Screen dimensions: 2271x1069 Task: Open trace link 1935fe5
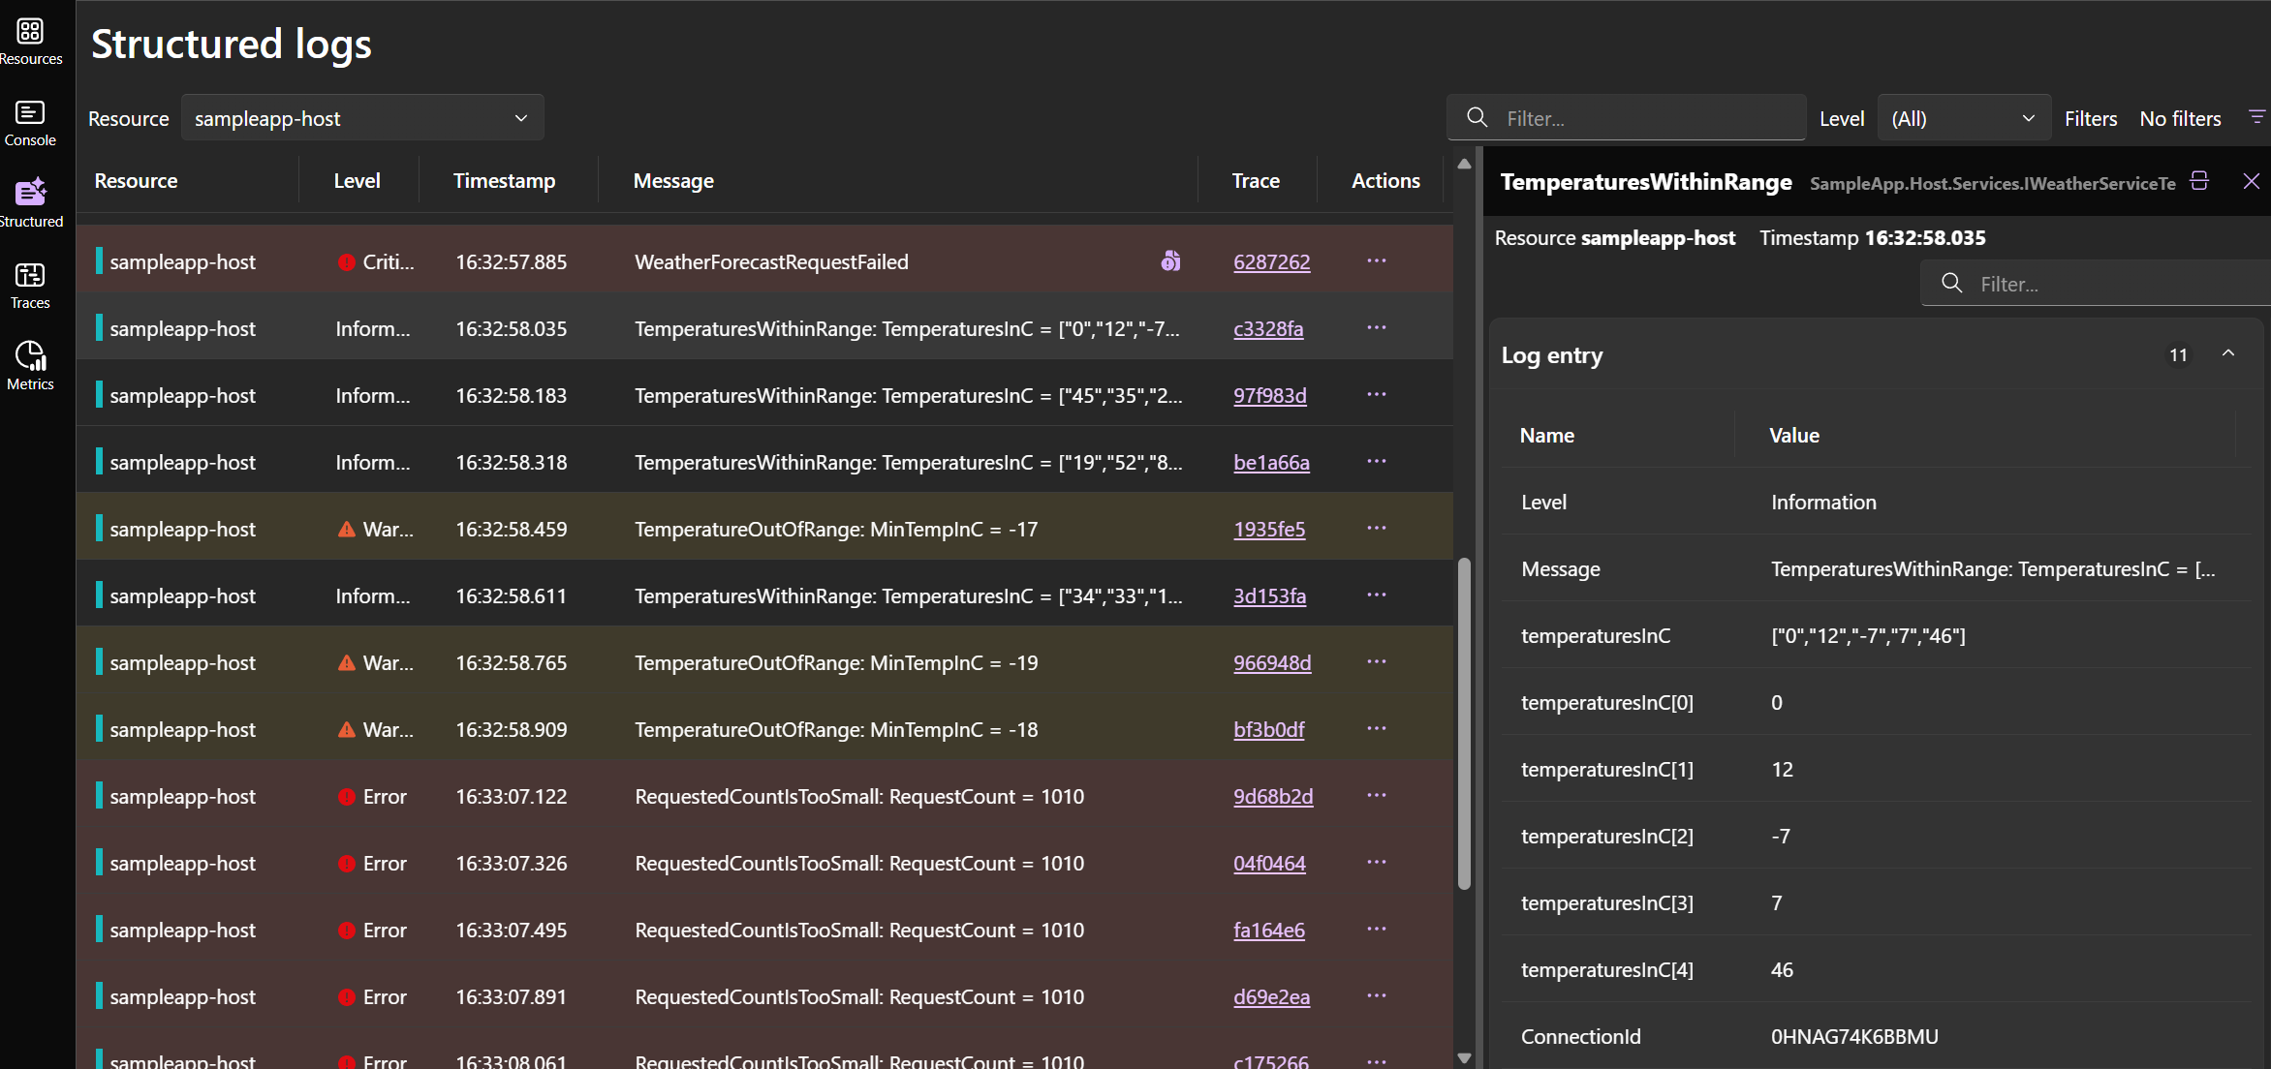point(1269,529)
